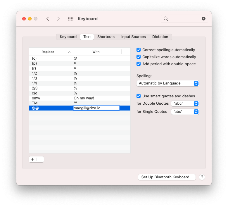This screenshot has height=207, width=228.
Task: Select the 1/4 replacement row
Action: tap(80, 83)
